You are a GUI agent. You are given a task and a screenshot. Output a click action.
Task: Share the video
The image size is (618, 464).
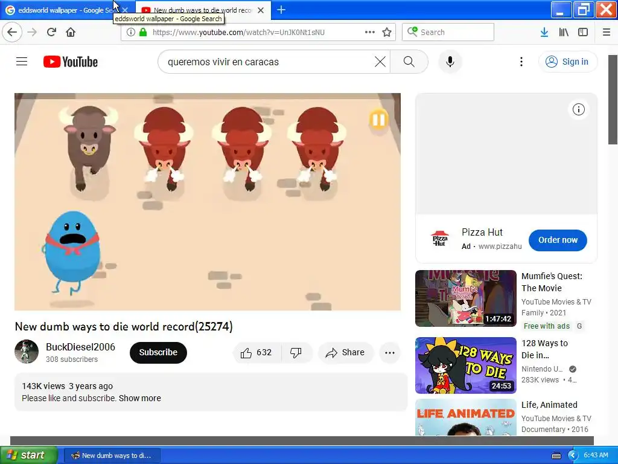(345, 352)
